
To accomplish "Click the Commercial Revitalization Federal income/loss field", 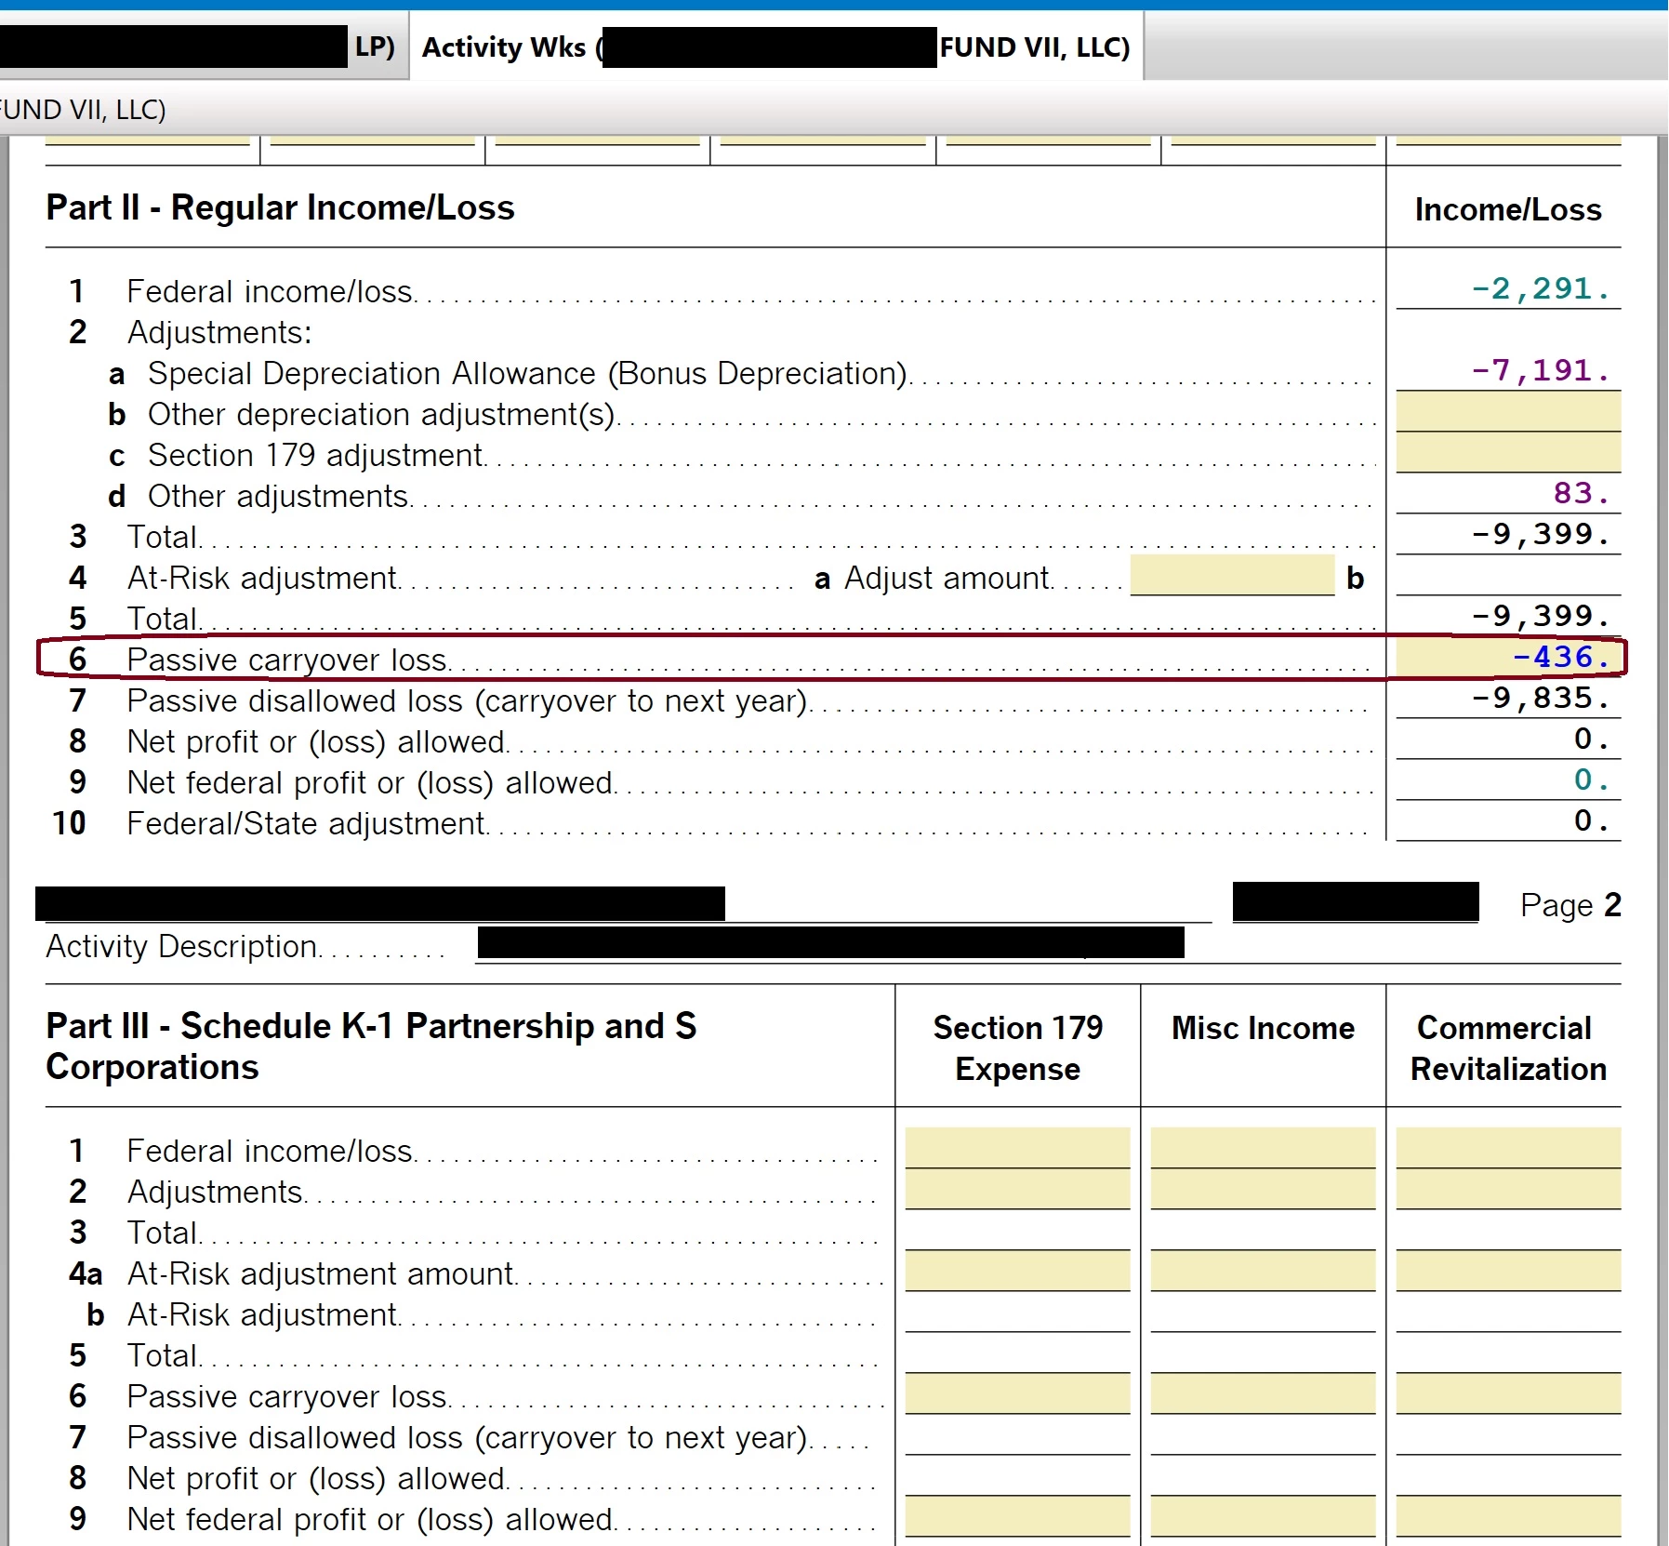I will point(1508,1148).
